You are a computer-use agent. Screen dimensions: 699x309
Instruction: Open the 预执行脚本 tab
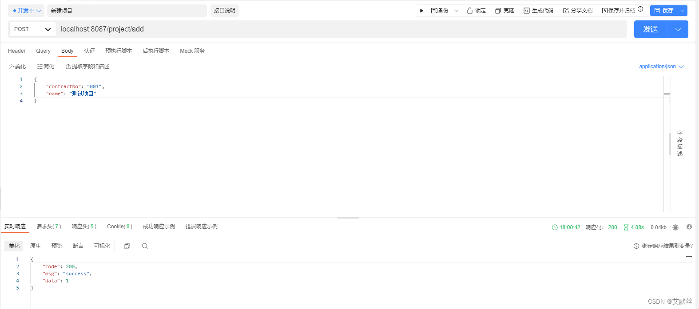119,51
